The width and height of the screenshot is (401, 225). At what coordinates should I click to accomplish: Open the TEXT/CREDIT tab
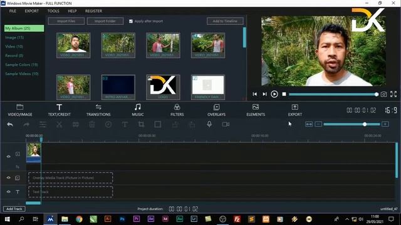pyautogui.click(x=60, y=110)
